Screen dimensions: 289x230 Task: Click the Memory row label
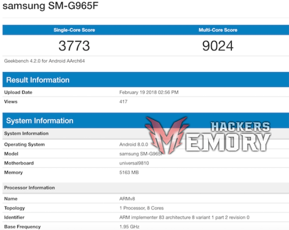14,172
